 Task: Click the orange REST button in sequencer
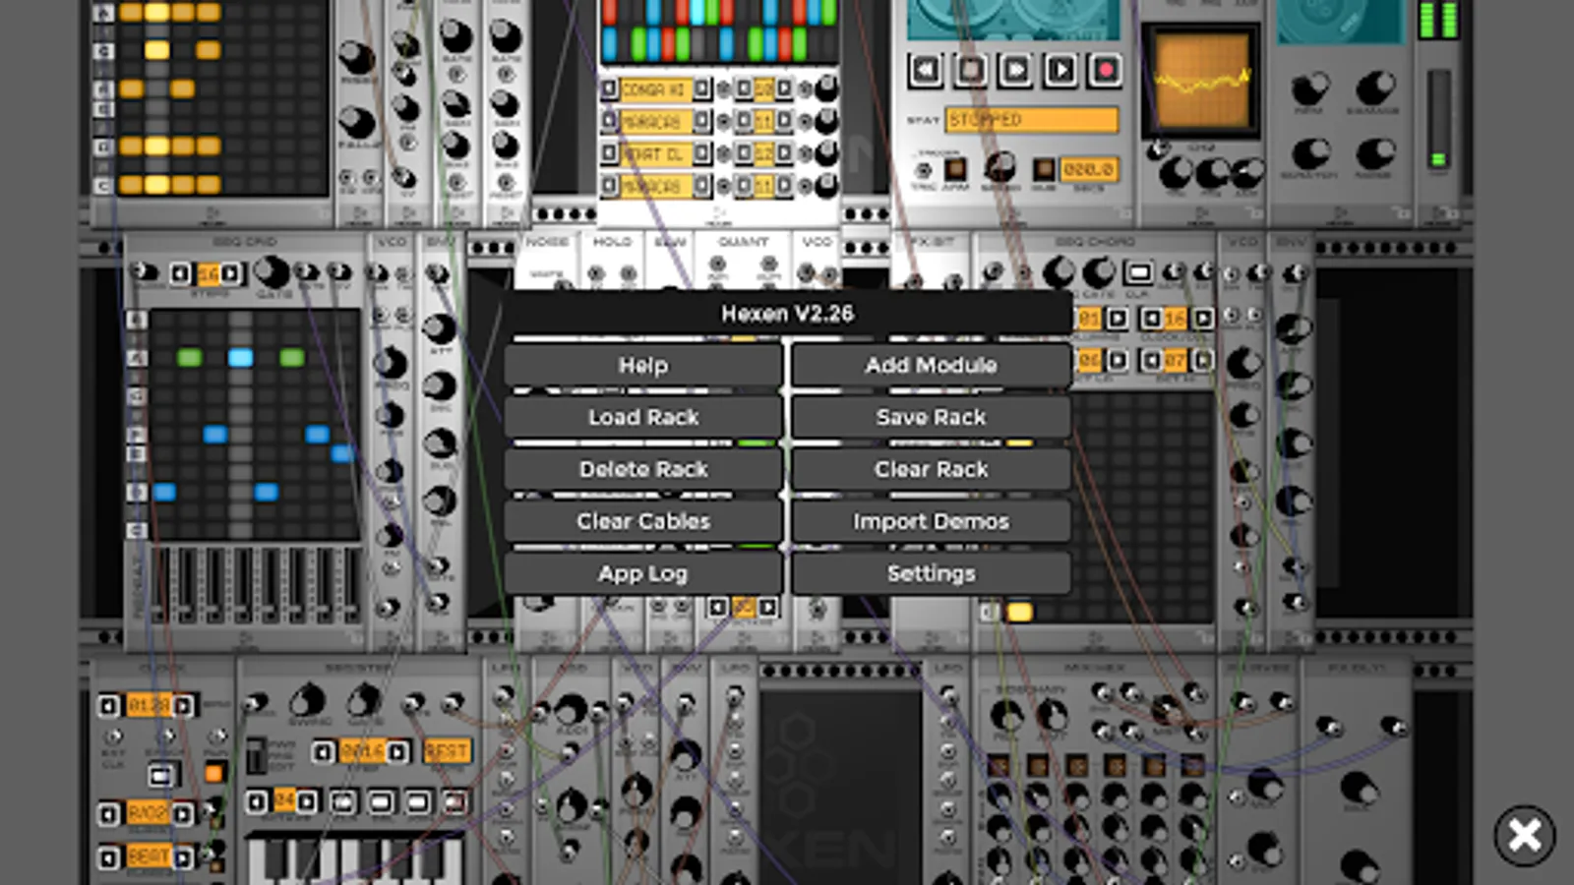447,751
